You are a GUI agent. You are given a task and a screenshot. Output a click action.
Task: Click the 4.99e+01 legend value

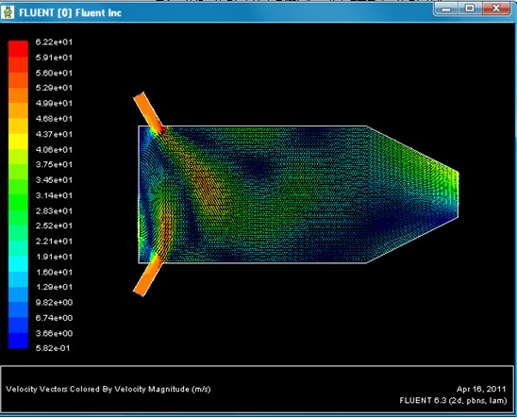pyautogui.click(x=54, y=104)
